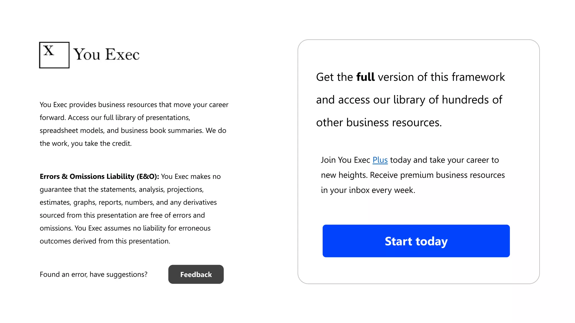Screen dimensions: 575x323
Task: Click the blue Start today button
Action: click(x=416, y=241)
